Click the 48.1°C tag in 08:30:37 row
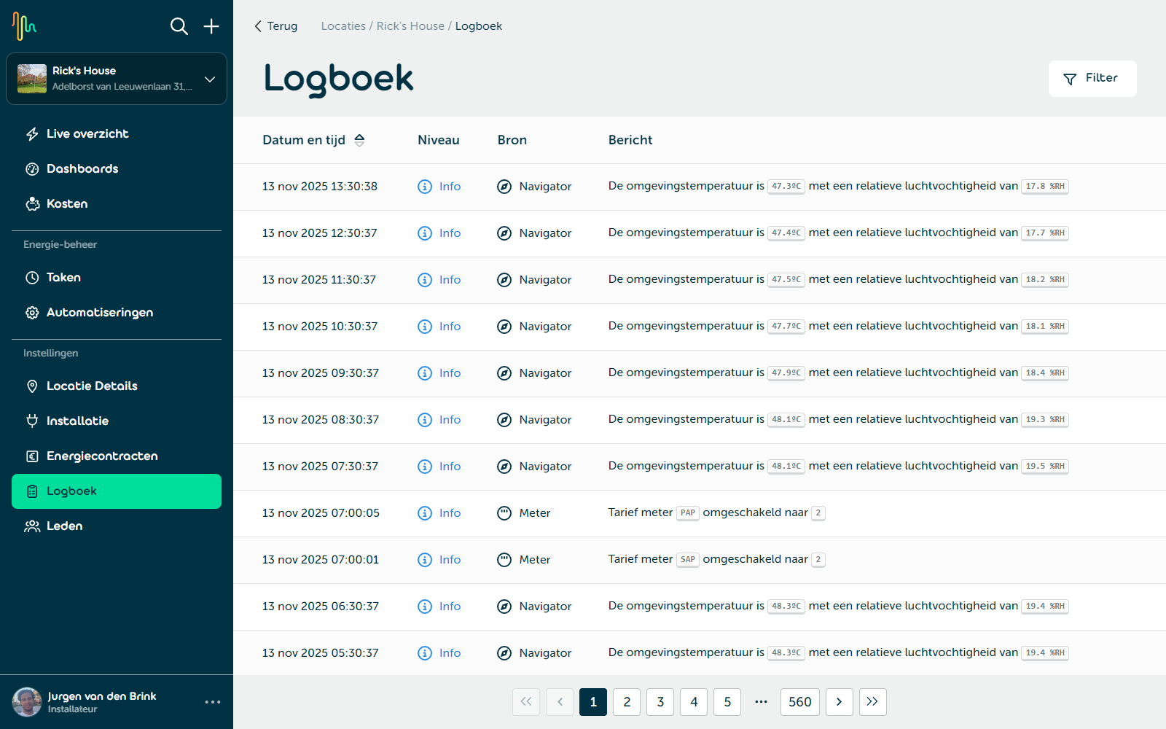 (786, 420)
